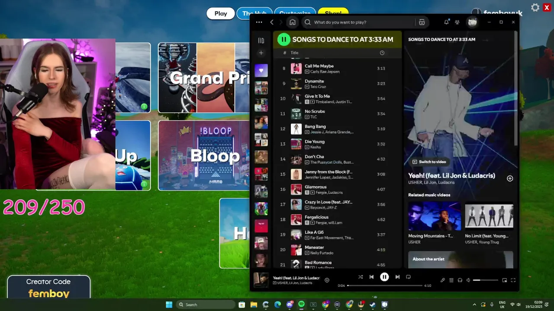Pause the playlist with green header button

click(x=283, y=39)
